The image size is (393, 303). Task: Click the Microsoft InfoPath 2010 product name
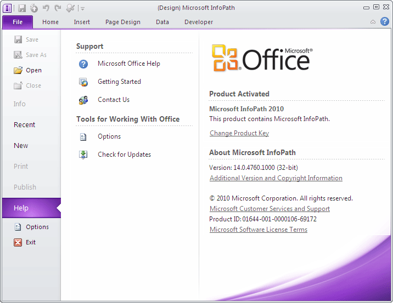[246, 109]
